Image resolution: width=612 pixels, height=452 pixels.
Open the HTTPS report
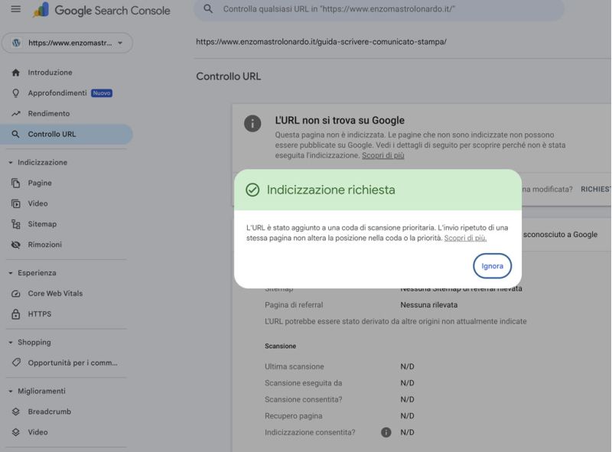[x=40, y=314]
